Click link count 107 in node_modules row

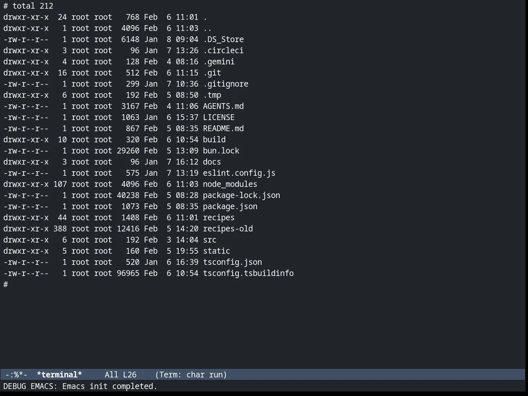(x=60, y=184)
